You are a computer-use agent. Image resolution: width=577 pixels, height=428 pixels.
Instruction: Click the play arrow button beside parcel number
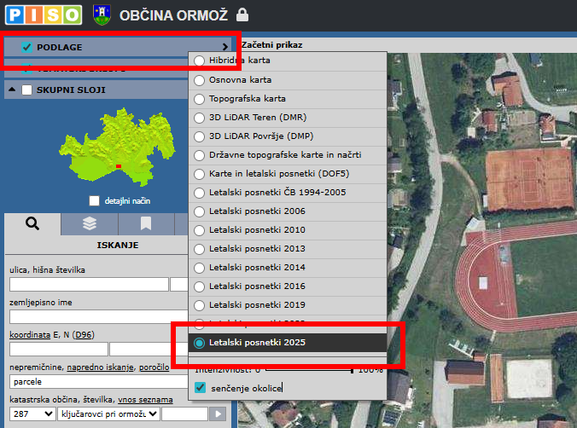tap(219, 414)
